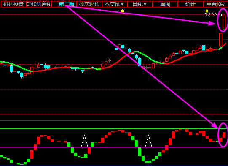Screen dimensions: 228x166
Task: Click the 12.55 price label
Action: coord(211,15)
